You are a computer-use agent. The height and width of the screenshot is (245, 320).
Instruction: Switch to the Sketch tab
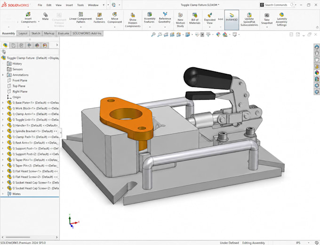36,33
